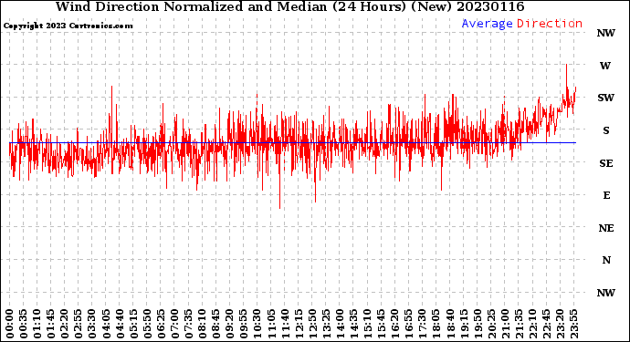This screenshot has height=342, width=630.
Task: Click the 22:10 time axis label
Action: point(532,325)
